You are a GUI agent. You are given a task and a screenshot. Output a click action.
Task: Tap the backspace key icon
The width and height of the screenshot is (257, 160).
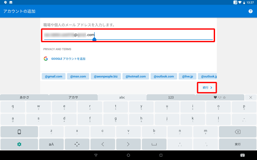tap(237, 132)
